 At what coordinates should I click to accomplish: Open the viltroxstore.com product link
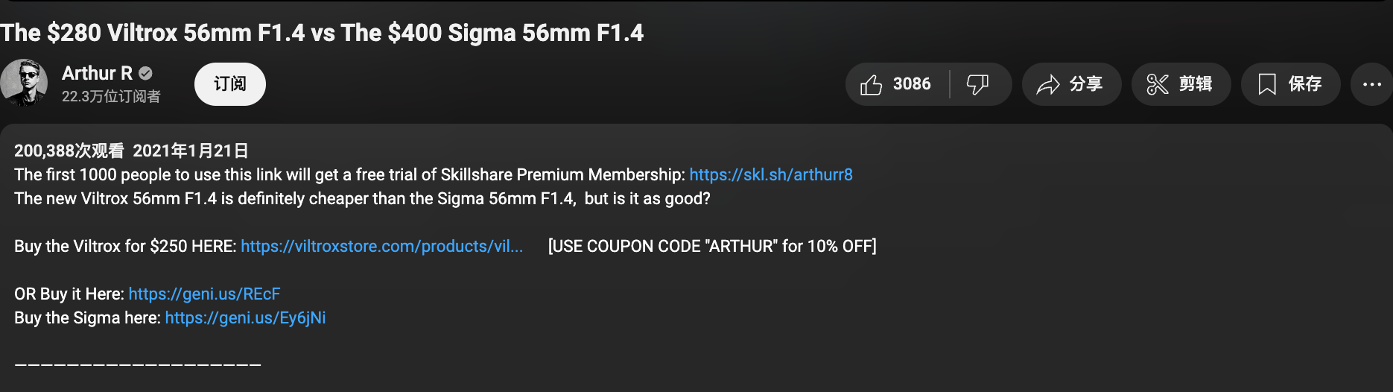381,246
